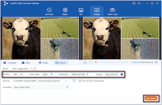
Task: Click the Start Export button
Action: pyautogui.click(x=151, y=99)
